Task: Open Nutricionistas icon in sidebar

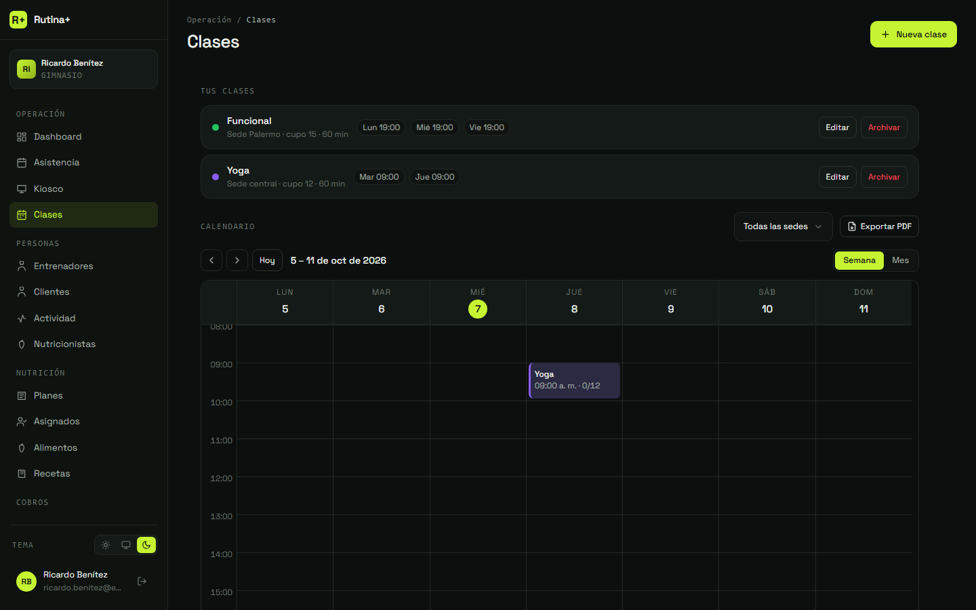Action: click(x=22, y=344)
